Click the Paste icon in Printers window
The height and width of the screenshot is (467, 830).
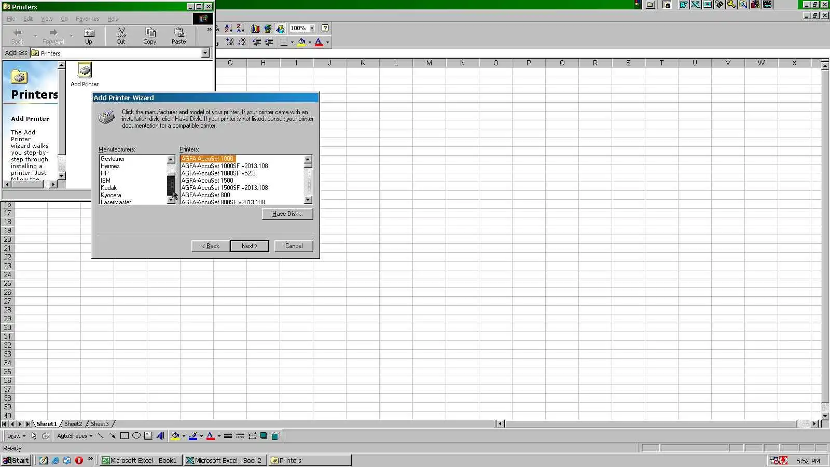point(179,36)
